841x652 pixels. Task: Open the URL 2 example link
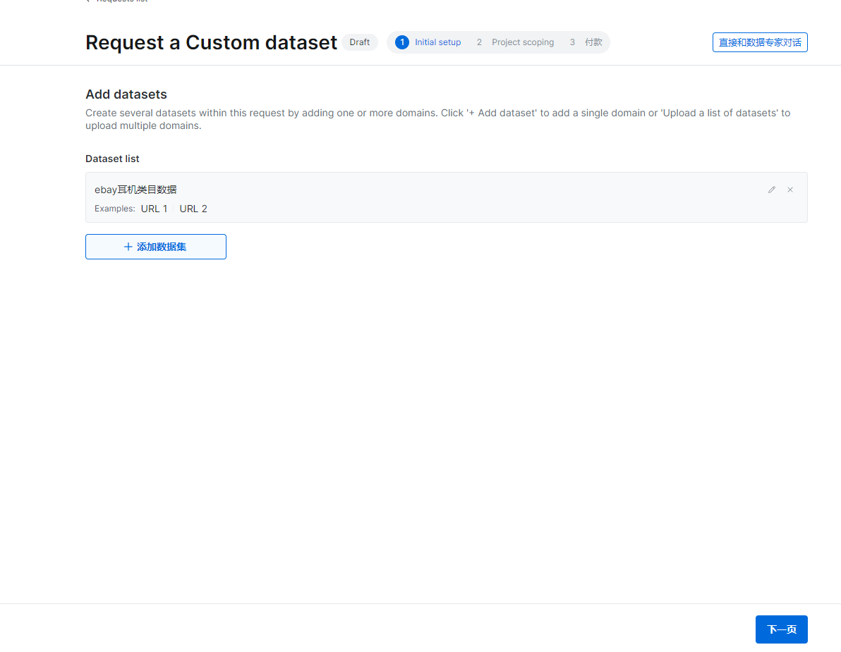point(193,209)
